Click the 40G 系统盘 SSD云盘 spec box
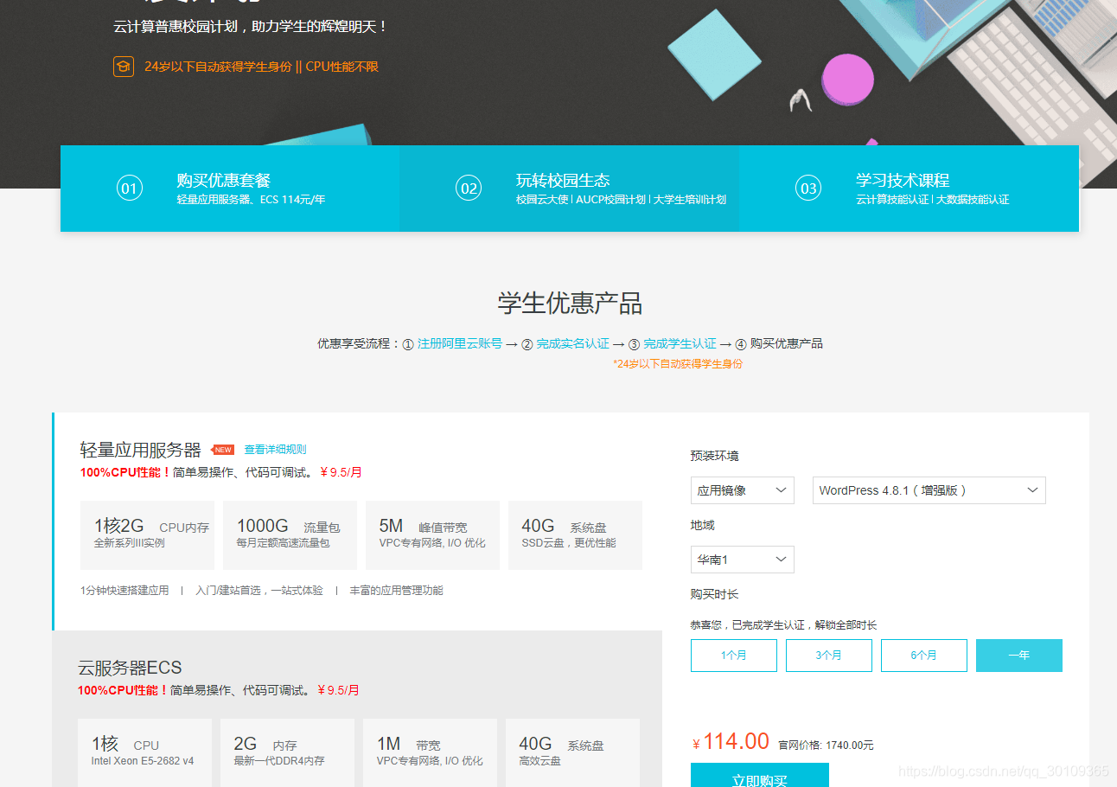This screenshot has width=1117, height=787. [x=575, y=535]
